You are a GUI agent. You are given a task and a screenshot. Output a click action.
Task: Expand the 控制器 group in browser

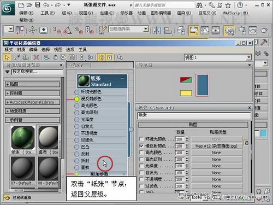tap(32, 93)
